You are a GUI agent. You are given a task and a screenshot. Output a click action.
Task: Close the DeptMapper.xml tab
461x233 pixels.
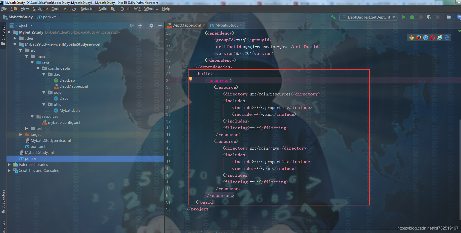pos(204,25)
